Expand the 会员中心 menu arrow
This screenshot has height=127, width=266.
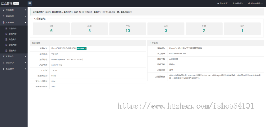pos(25,63)
